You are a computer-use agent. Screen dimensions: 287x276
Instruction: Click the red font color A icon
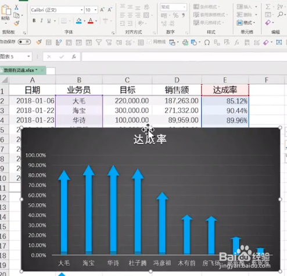click(91, 21)
